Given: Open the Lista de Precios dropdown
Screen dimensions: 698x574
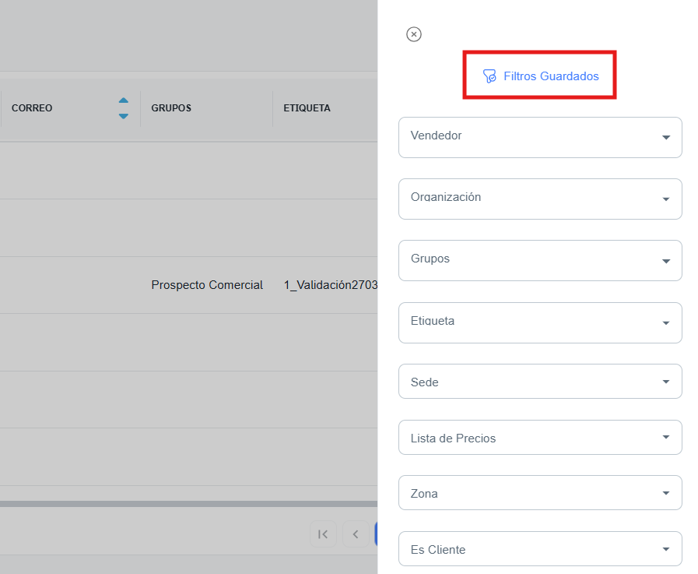Looking at the screenshot, I should (540, 438).
